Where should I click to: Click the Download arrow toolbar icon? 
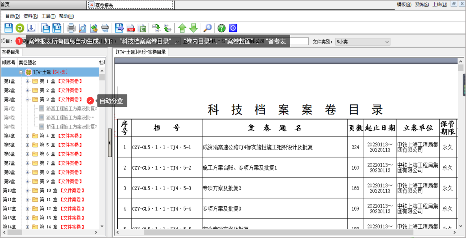[x=31, y=28]
